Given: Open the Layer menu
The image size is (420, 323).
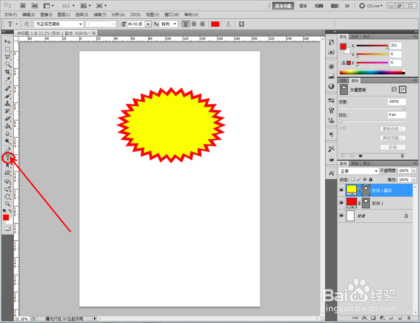Looking at the screenshot, I should pos(64,15).
